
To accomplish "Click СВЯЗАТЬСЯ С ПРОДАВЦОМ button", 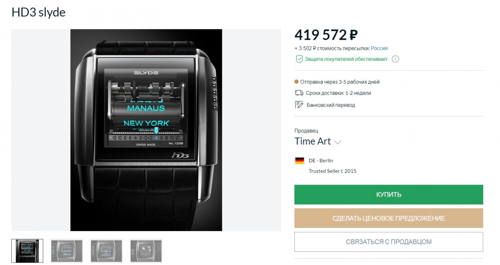I will click(x=389, y=242).
